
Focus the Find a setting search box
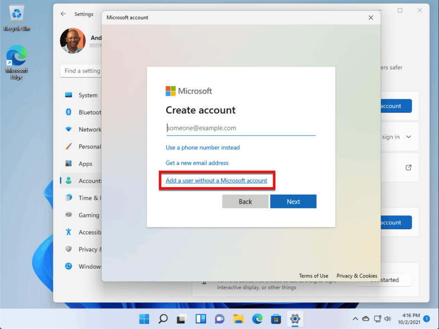pyautogui.click(x=81, y=71)
